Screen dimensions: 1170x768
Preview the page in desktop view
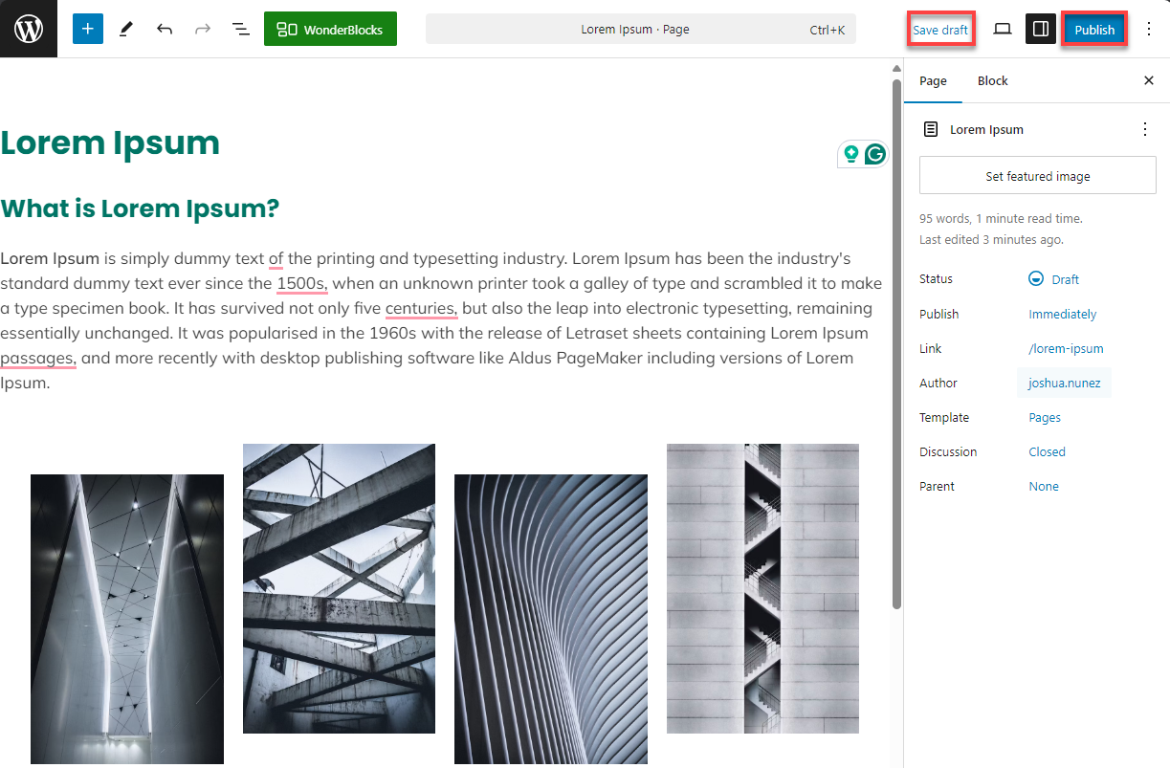pos(1002,29)
